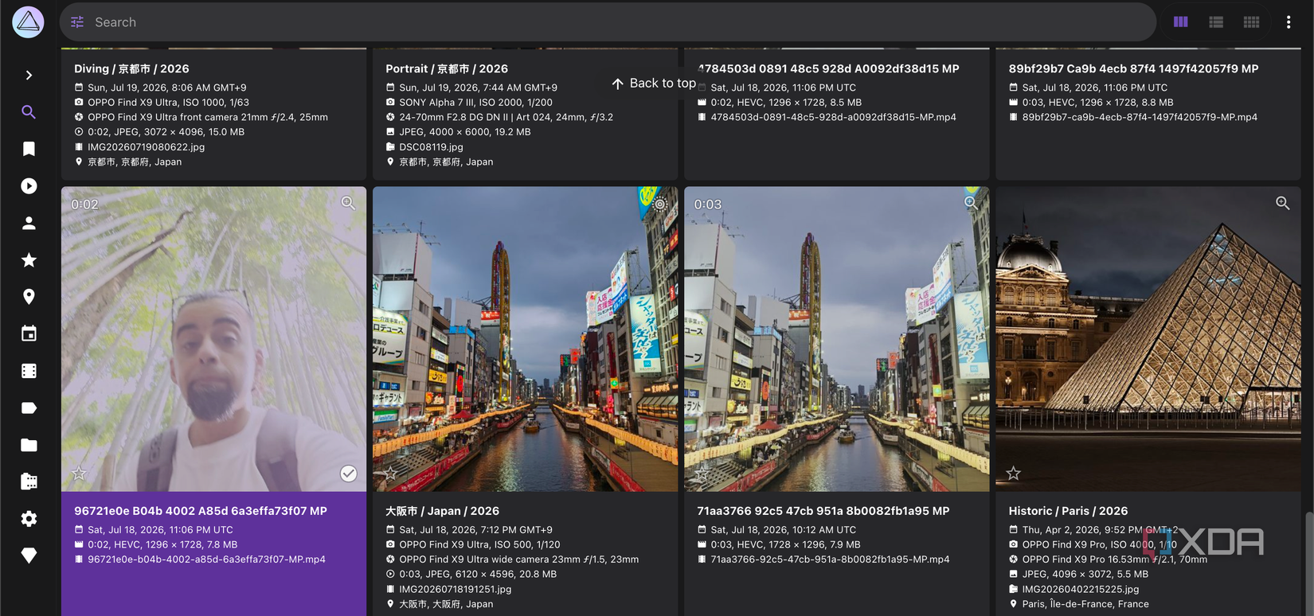Switch to cards view layout
1314x616 pixels.
point(1181,22)
